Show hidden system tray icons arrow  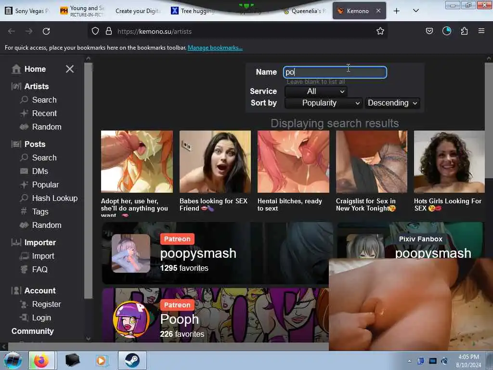click(409, 361)
